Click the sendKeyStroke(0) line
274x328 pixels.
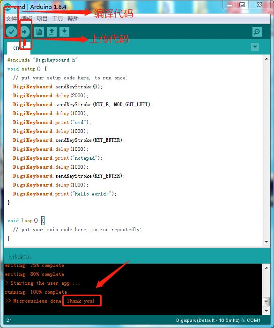[x=58, y=86]
